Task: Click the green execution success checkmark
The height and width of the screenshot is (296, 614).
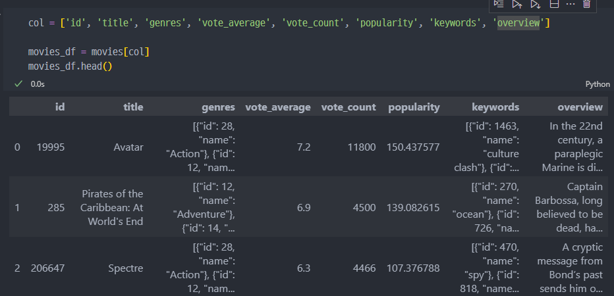Action: (18, 84)
